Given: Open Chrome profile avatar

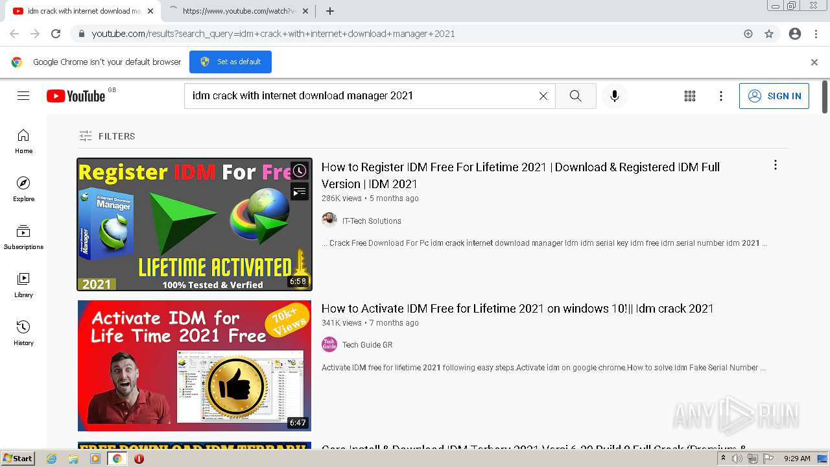Looking at the screenshot, I should pyautogui.click(x=795, y=34).
